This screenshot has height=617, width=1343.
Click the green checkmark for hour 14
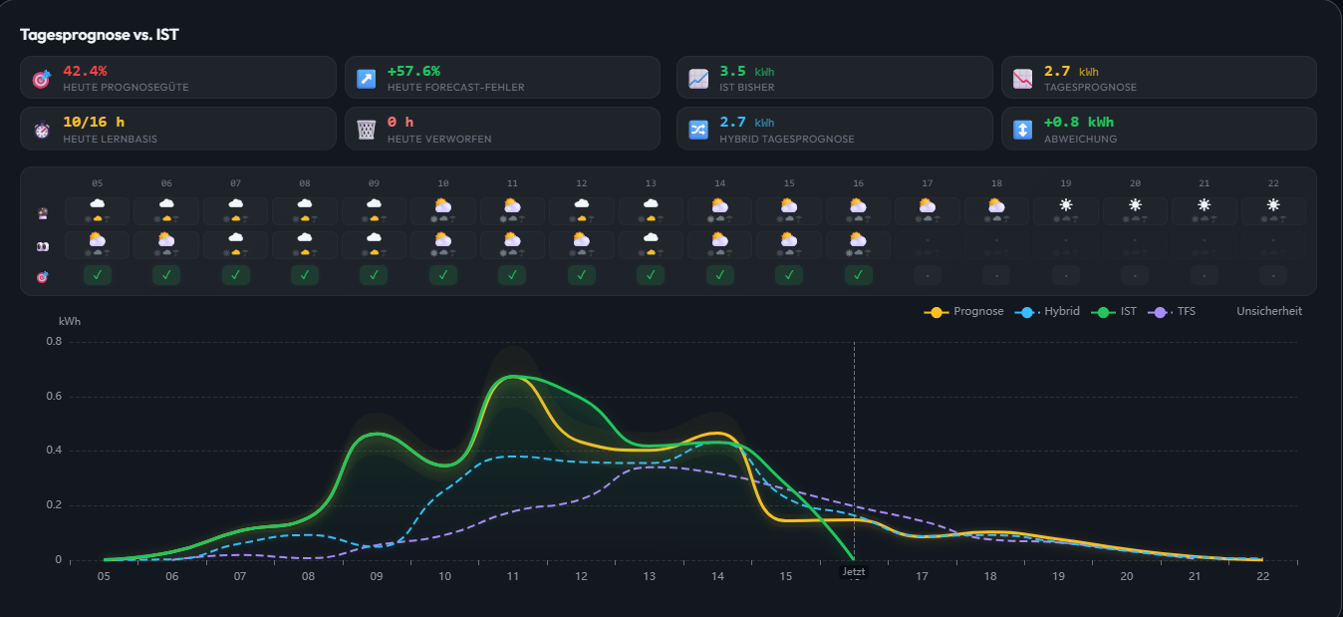click(720, 275)
